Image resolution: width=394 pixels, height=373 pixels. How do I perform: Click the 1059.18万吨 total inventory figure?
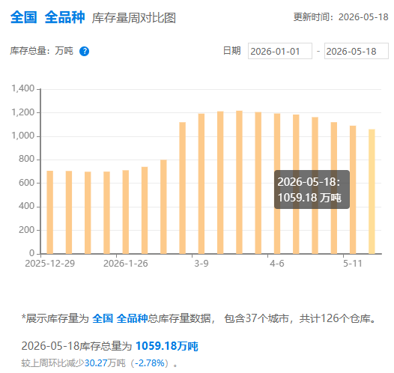click(x=167, y=346)
